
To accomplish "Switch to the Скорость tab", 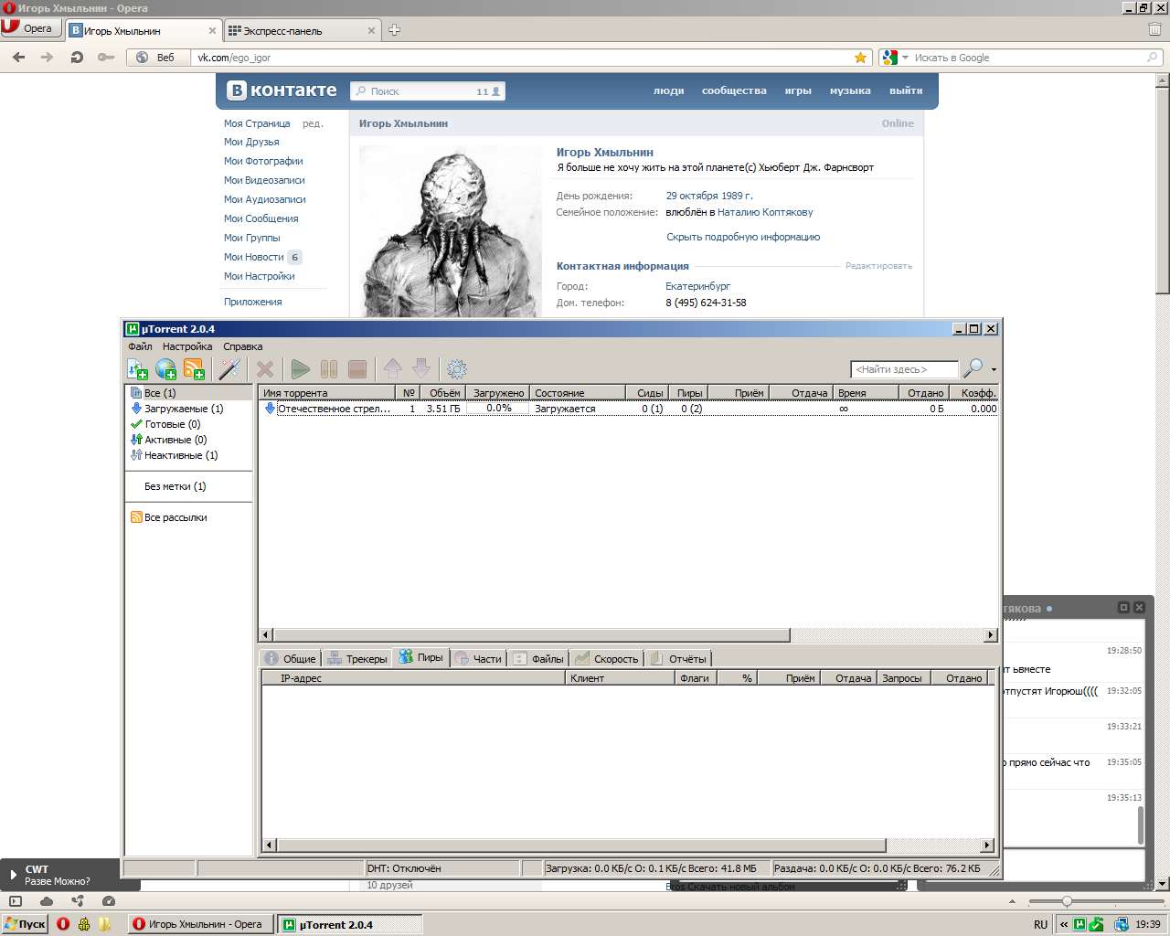I will (x=607, y=659).
